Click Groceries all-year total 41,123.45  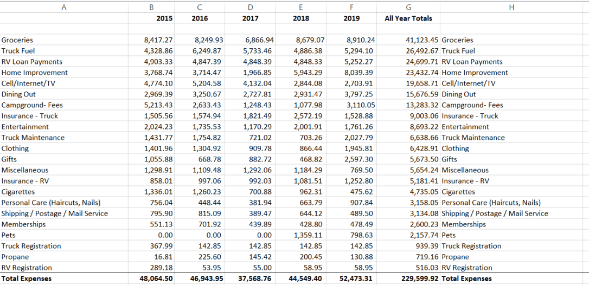tap(422, 40)
